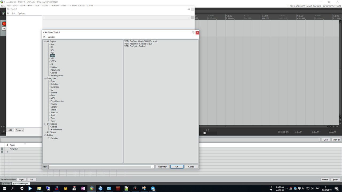Open the Filter dropdown arrow
342x192 pixels.
coord(152,167)
